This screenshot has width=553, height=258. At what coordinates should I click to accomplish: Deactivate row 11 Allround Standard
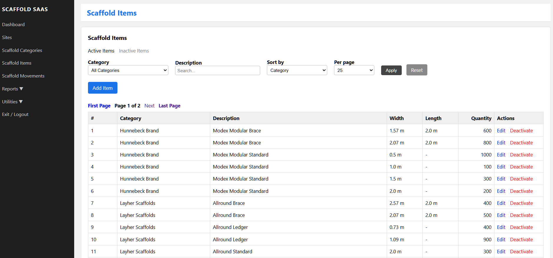(x=521, y=252)
